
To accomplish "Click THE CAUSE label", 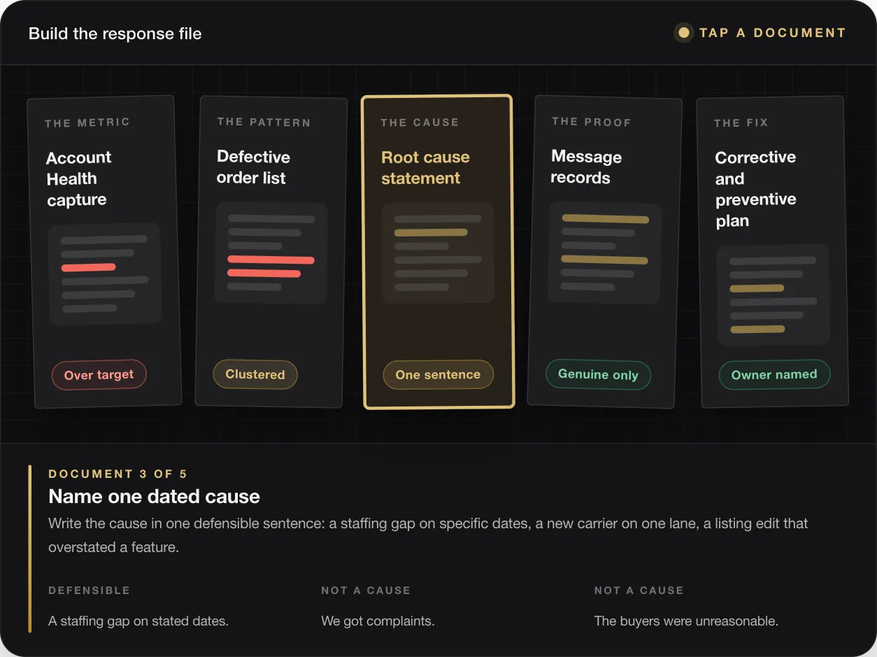I will tap(420, 122).
